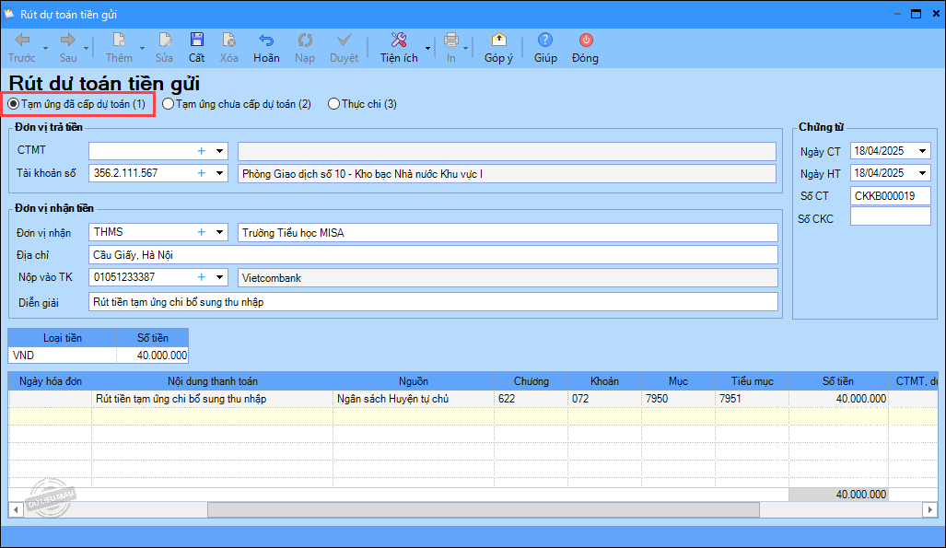The image size is (946, 548).
Task: Maximize the Rút dự toán tiền gửi window
Action: (x=916, y=14)
